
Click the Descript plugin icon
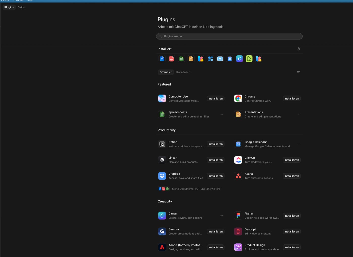click(238, 231)
